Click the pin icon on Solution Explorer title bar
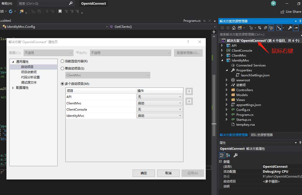This screenshot has height=195, width=302. [x=300, y=21]
